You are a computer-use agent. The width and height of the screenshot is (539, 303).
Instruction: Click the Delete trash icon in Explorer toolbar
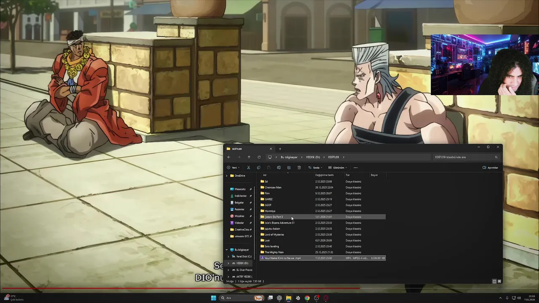(x=299, y=167)
